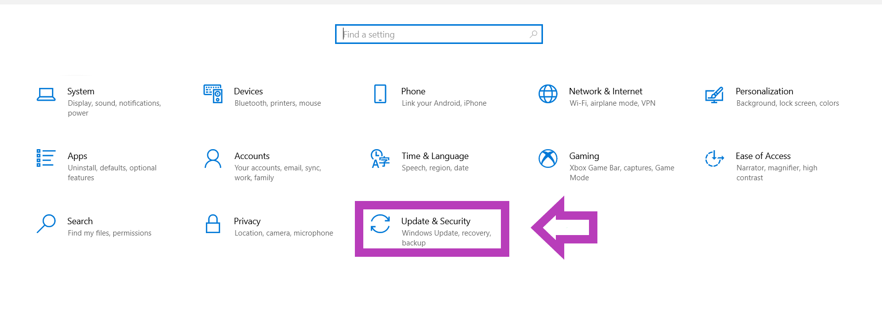Click 'Windows Update, recovery, backup' description
The height and width of the screenshot is (320, 882).
click(446, 238)
